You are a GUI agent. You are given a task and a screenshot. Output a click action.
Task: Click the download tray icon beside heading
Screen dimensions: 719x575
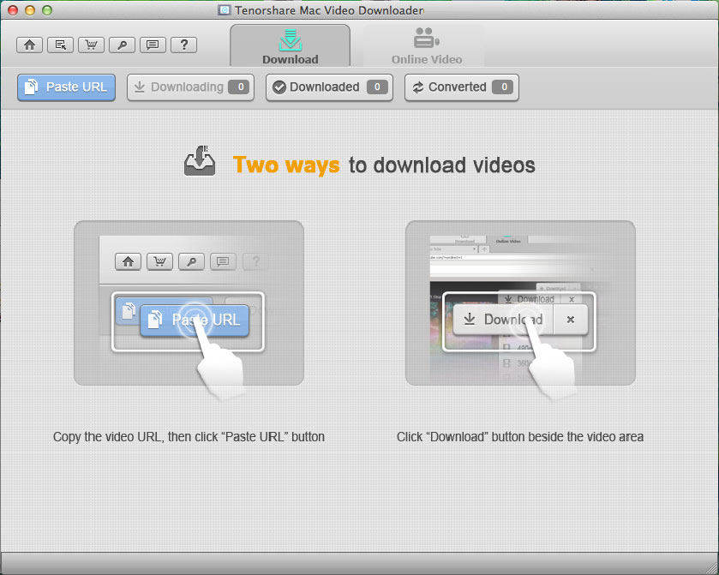[x=200, y=161]
